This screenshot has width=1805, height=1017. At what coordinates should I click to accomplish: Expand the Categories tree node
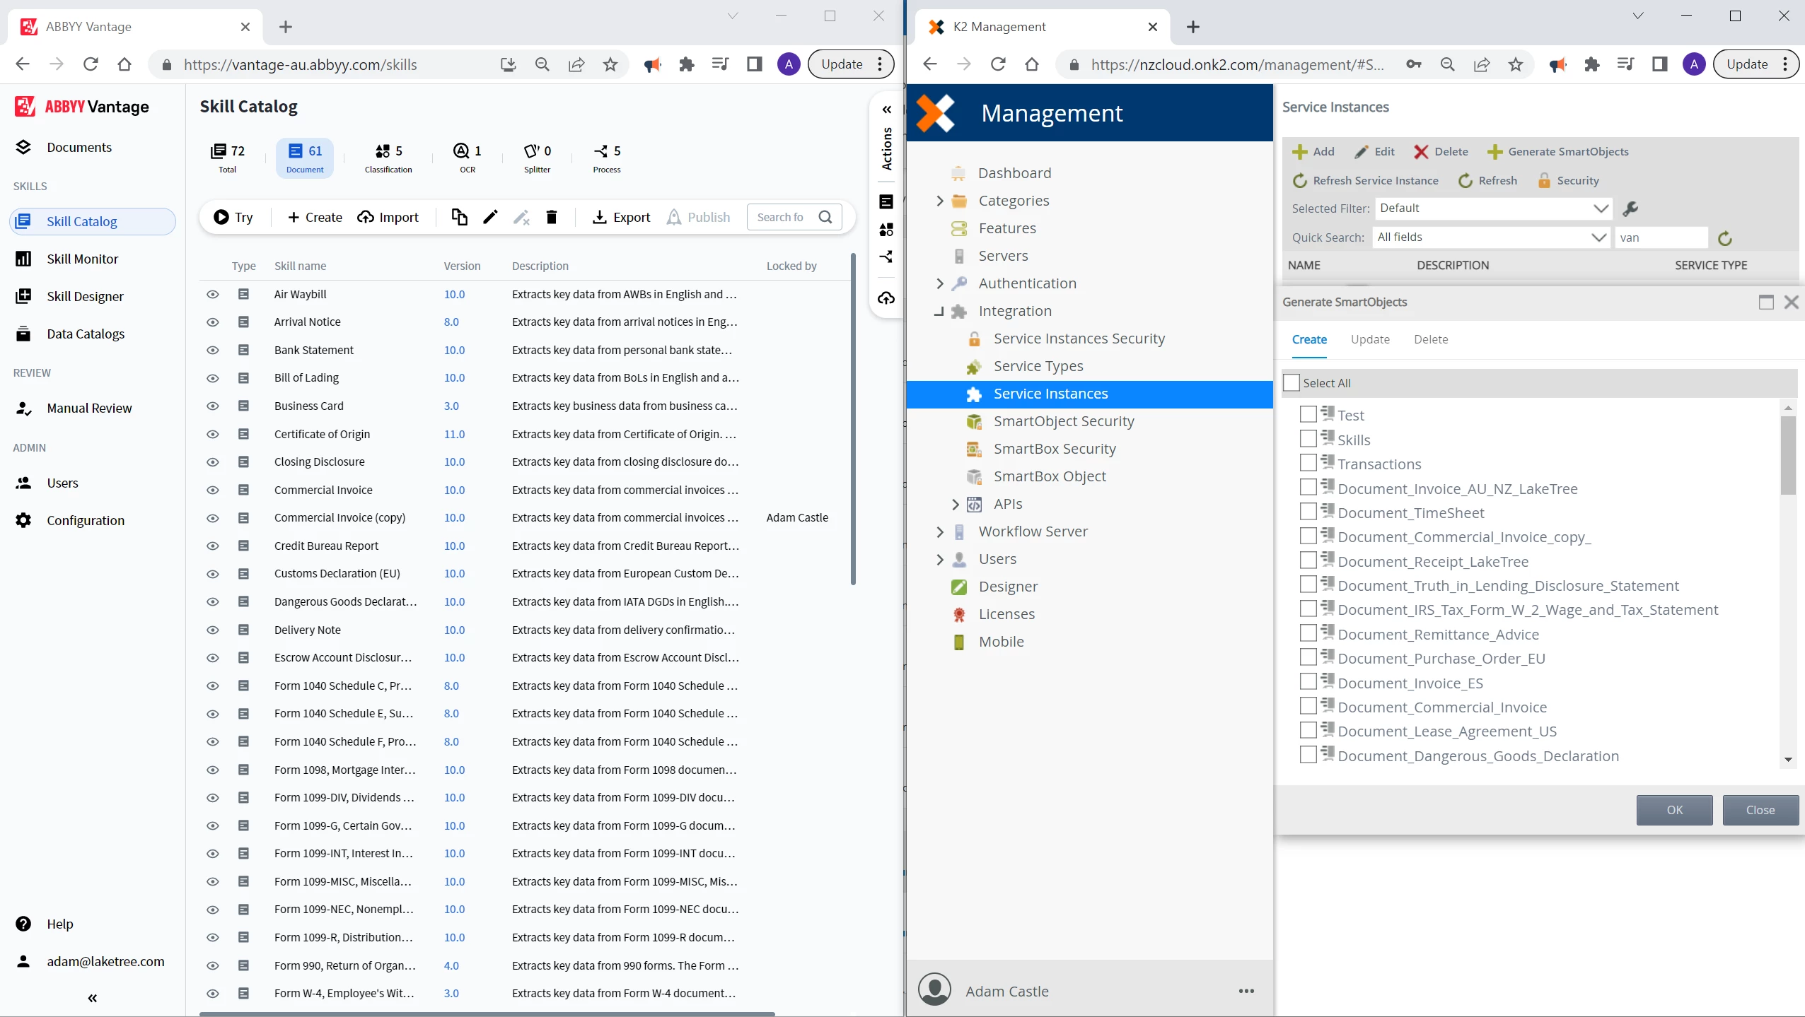pos(940,201)
